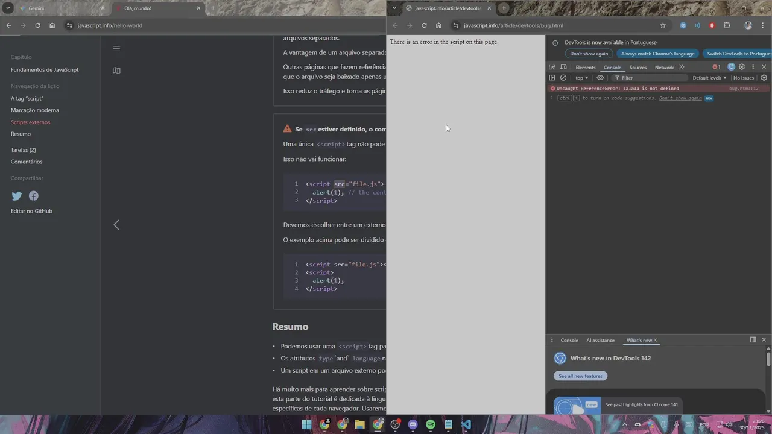Open Spotify from the taskbar
The height and width of the screenshot is (434, 772).
pyautogui.click(x=431, y=424)
